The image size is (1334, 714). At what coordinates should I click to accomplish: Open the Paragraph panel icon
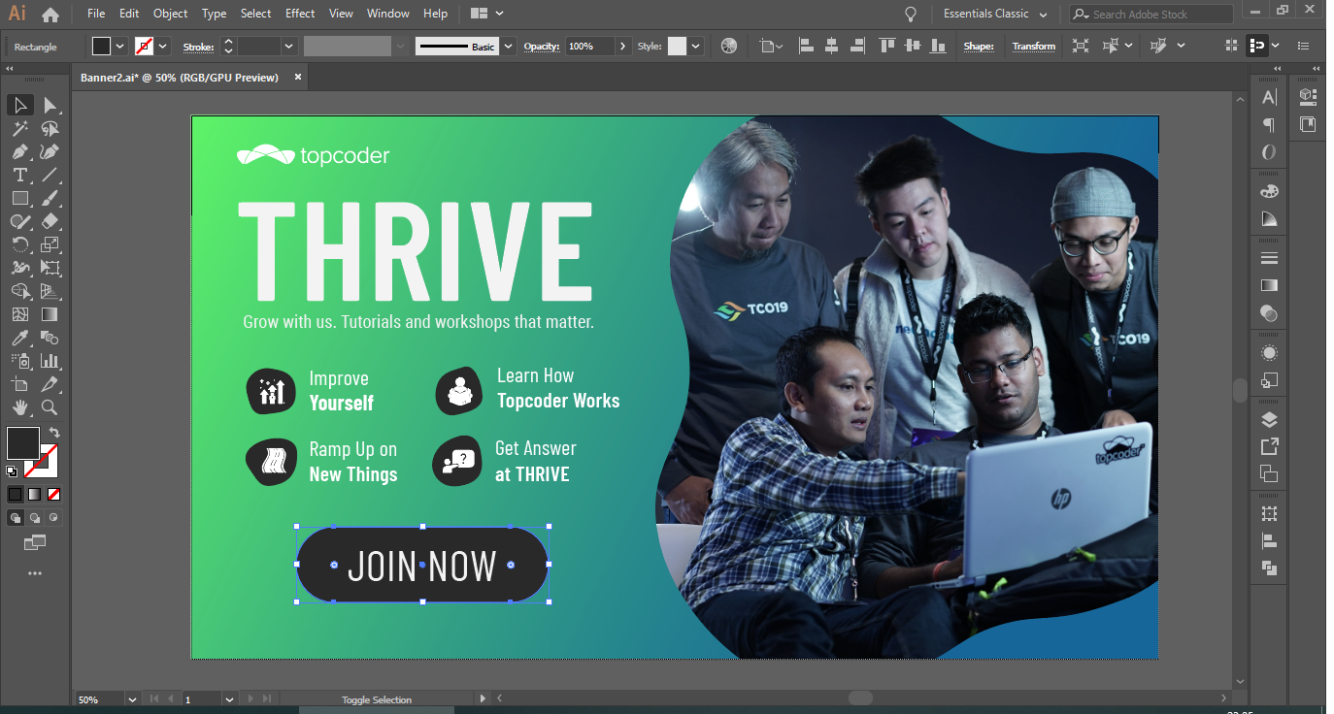[1269, 125]
